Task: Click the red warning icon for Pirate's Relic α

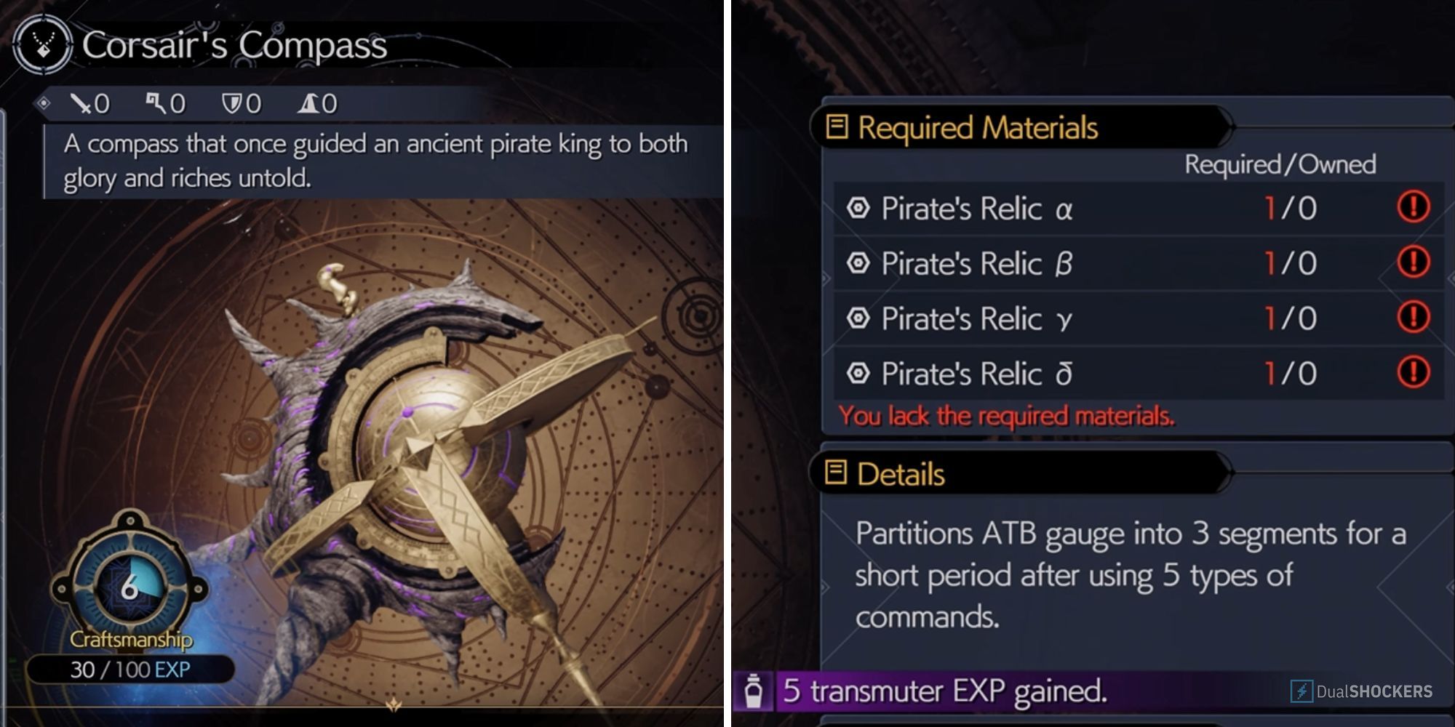Action: 1413,207
